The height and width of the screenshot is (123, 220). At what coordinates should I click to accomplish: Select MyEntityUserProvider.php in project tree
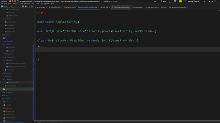coord(15,67)
